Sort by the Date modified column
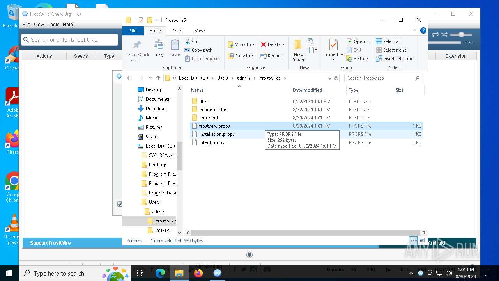Viewport: 499px width, 281px height. [318, 90]
